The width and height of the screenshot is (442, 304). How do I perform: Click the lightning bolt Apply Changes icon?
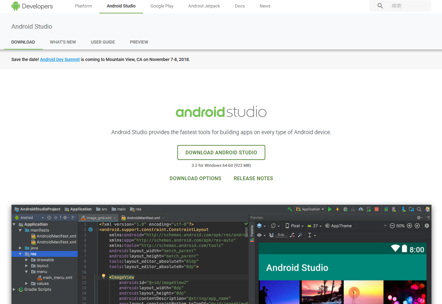coord(337,209)
